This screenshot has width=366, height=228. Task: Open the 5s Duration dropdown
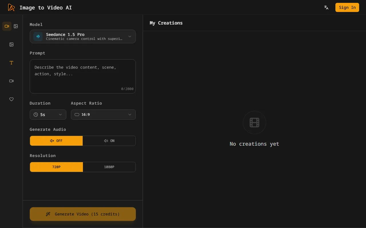[x=48, y=115]
